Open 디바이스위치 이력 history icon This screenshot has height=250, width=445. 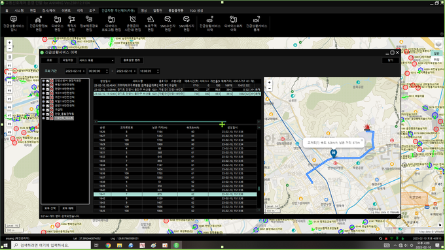click(233, 23)
